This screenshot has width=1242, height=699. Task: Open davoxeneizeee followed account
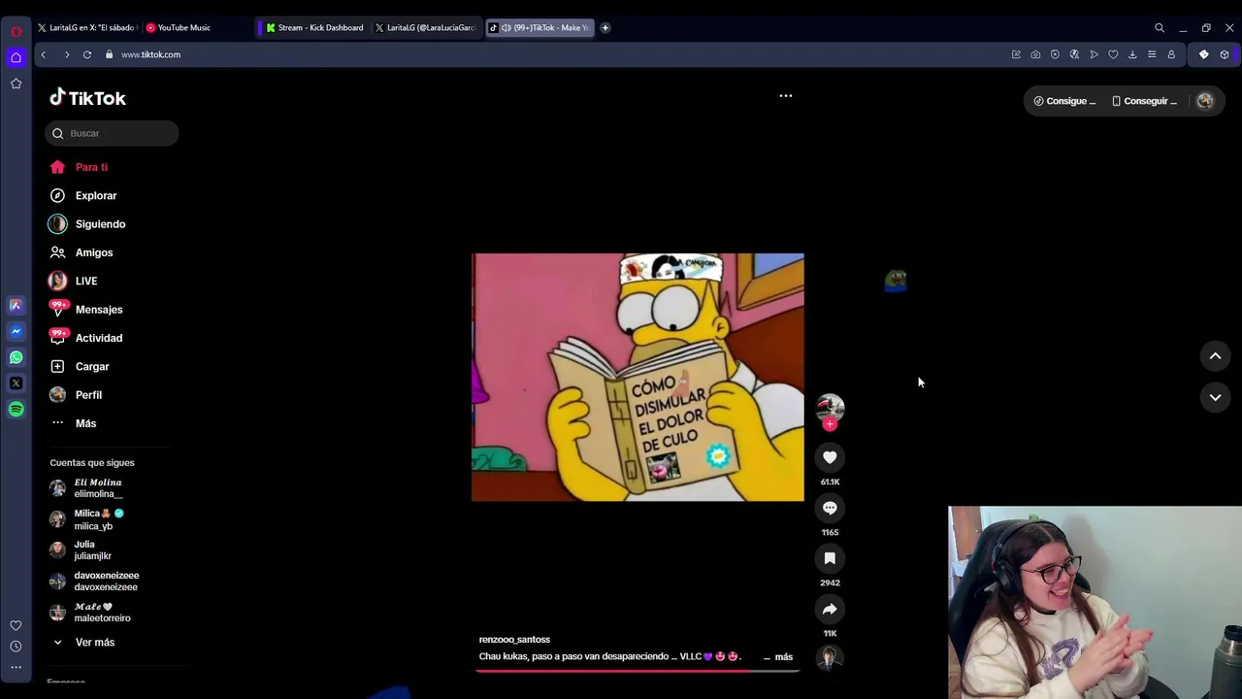coord(95,582)
